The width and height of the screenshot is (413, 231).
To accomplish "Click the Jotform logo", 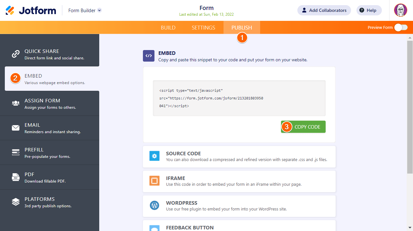I will point(31,10).
